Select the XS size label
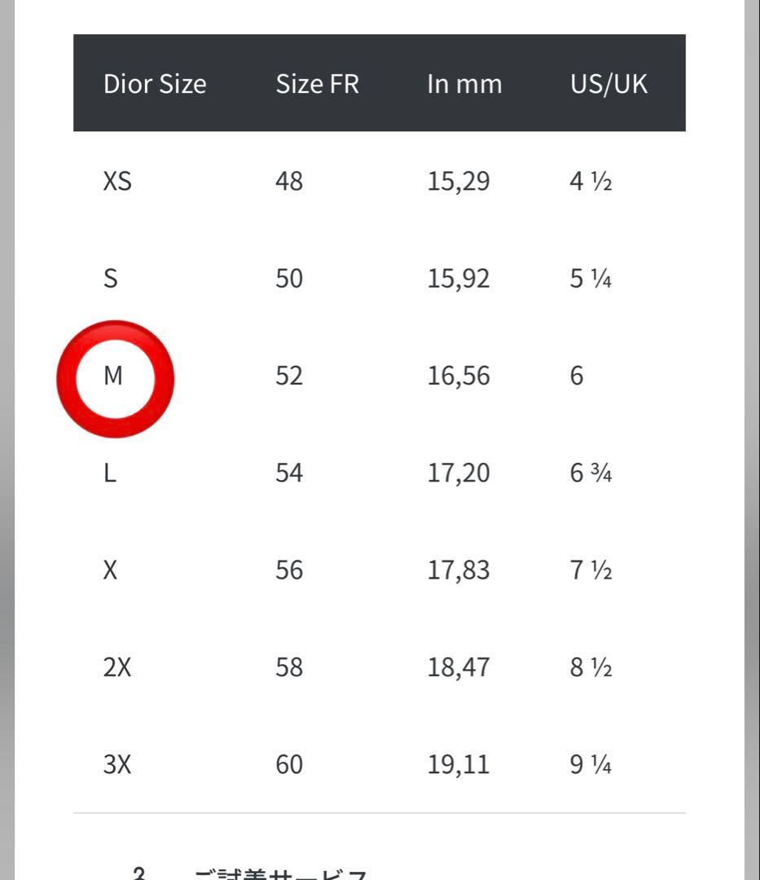The height and width of the screenshot is (880, 760). (117, 181)
